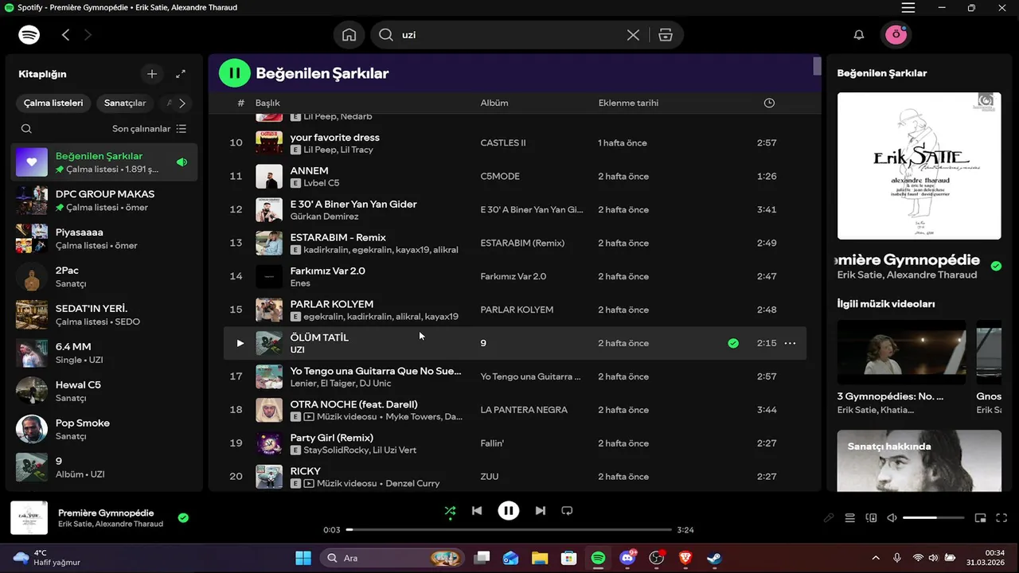Skip to the previous track

(477, 511)
